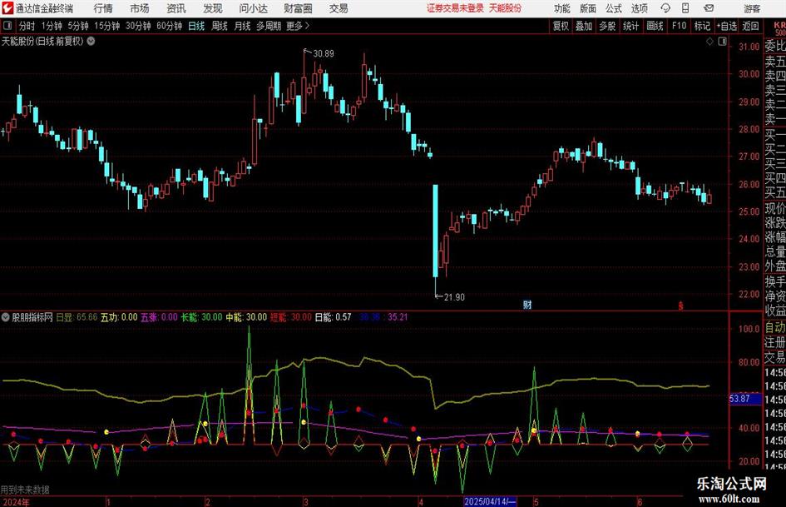The width and height of the screenshot is (786, 507).
Task: Open the 市场 menu
Action: [x=140, y=8]
